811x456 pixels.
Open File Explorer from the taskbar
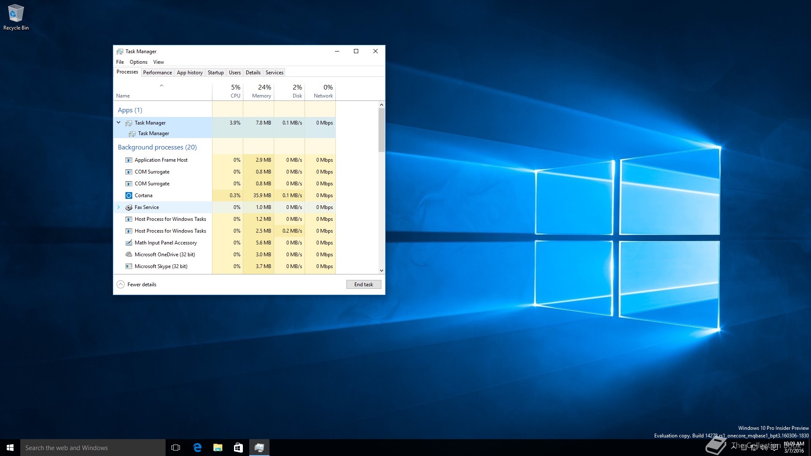click(218, 448)
